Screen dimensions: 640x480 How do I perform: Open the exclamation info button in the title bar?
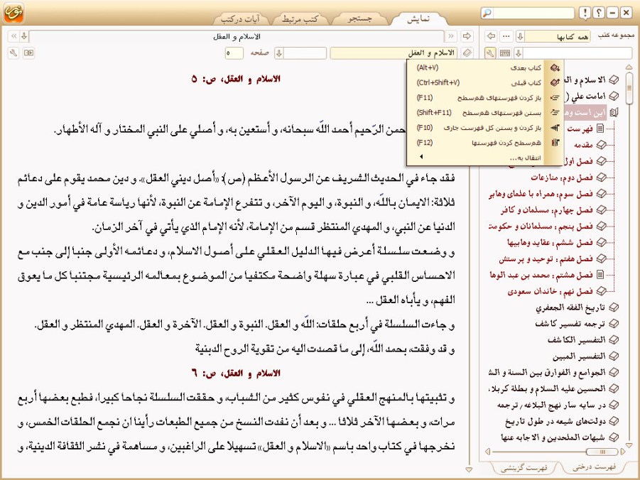coord(585,13)
